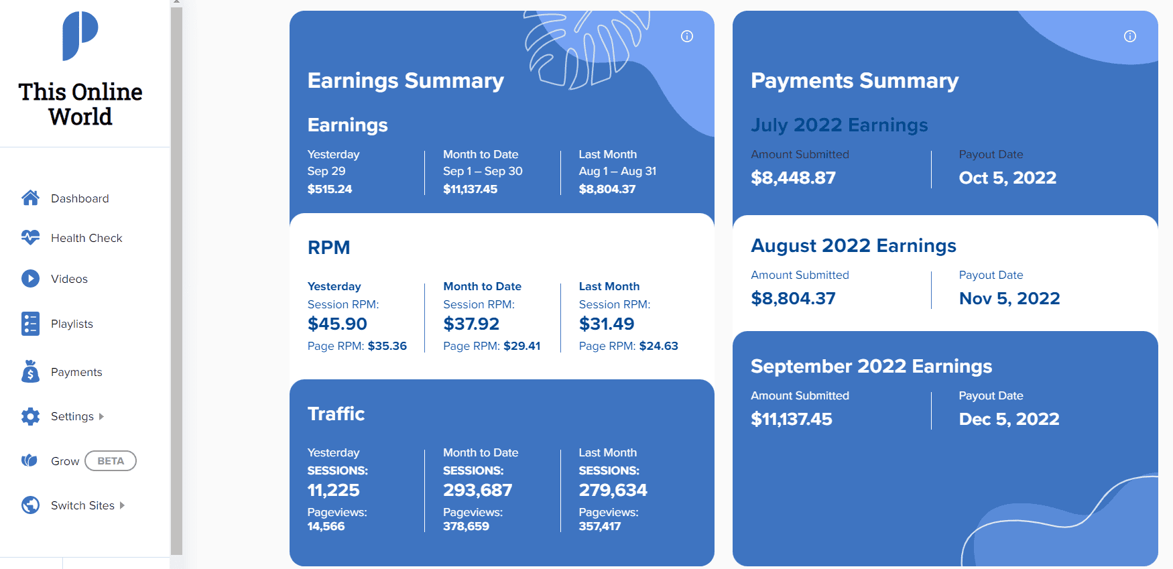
Task: Open the Videos menu item
Action: click(x=69, y=279)
